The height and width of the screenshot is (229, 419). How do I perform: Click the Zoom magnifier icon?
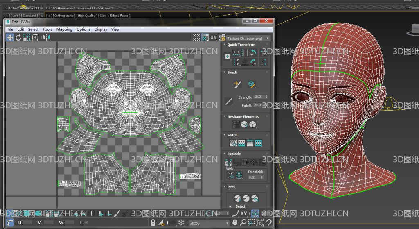coord(243,222)
